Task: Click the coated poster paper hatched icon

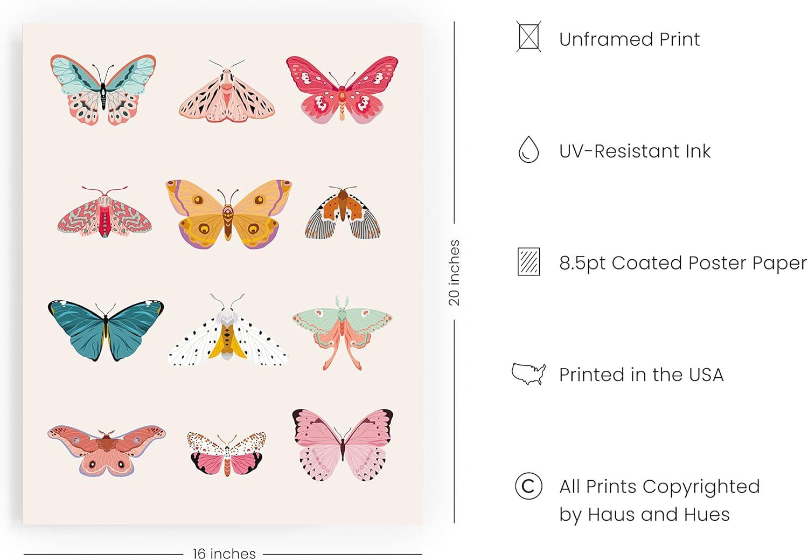Action: click(x=528, y=262)
